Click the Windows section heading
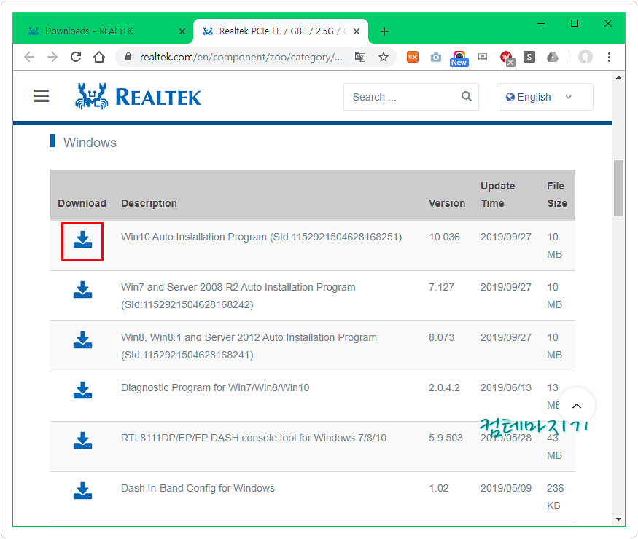 pyautogui.click(x=90, y=143)
